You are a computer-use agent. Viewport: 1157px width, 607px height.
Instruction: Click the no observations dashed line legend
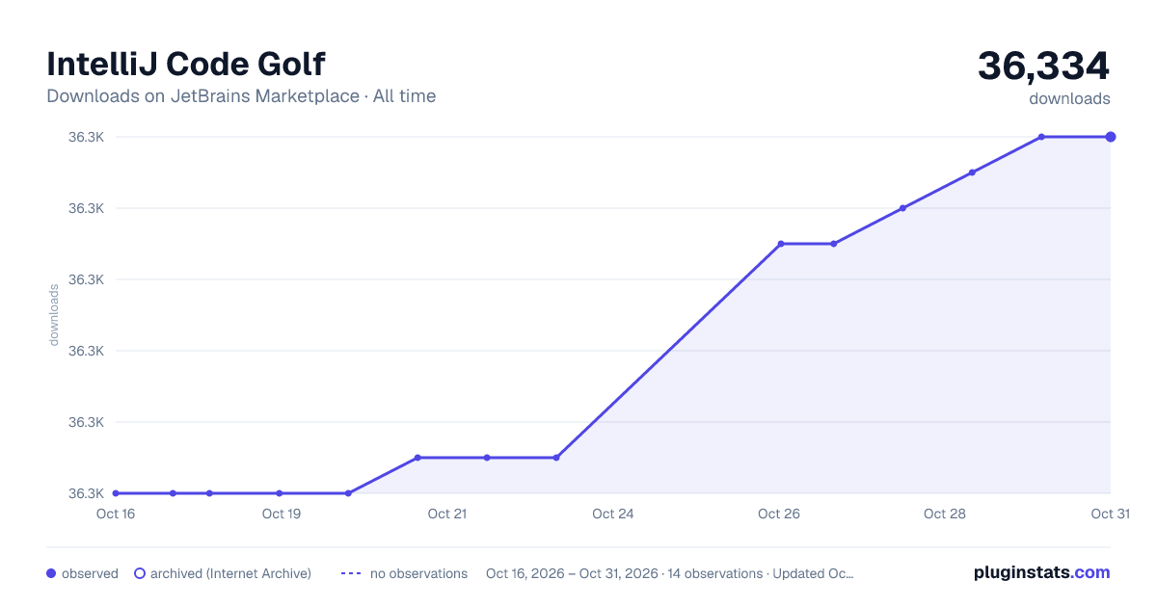pos(351,573)
